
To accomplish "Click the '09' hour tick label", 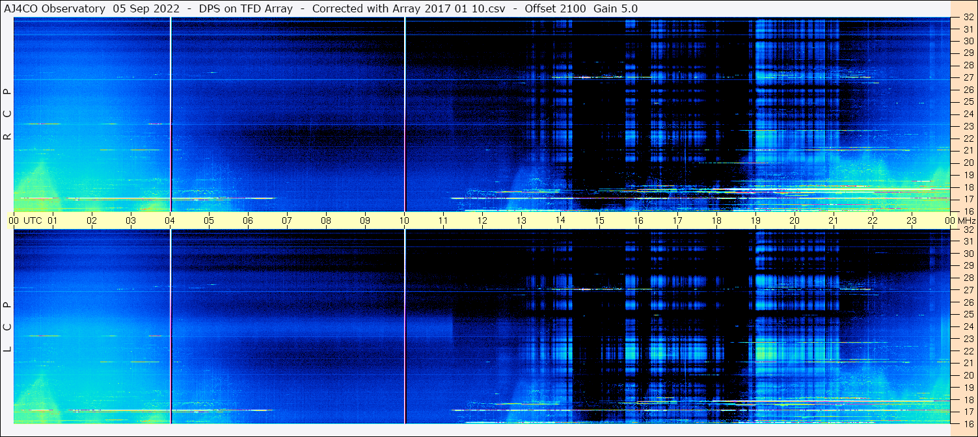I will (x=365, y=220).
